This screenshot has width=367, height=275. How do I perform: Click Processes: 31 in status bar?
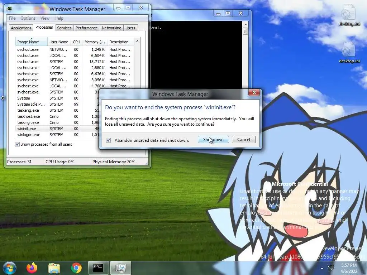[x=19, y=162]
